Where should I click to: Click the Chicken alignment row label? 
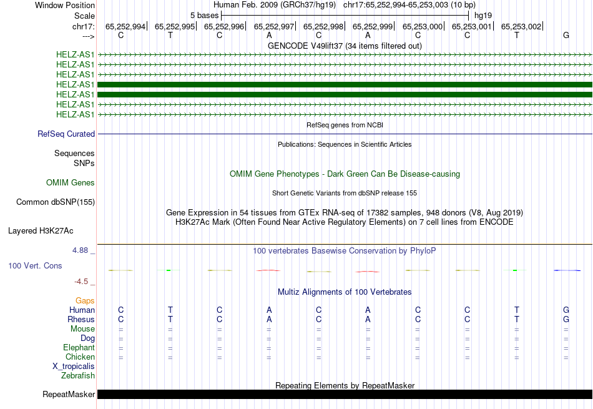80,357
